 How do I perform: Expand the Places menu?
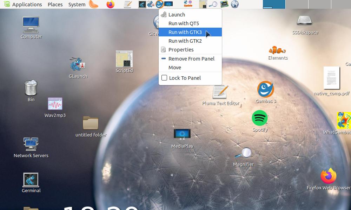click(x=55, y=5)
